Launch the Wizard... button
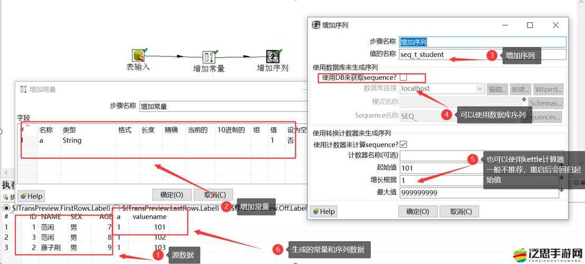Screen dimensions: 585x264 [548, 89]
